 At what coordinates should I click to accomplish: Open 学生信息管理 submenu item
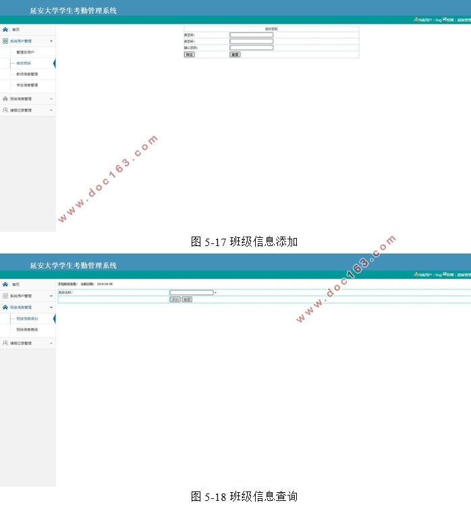coord(27,85)
